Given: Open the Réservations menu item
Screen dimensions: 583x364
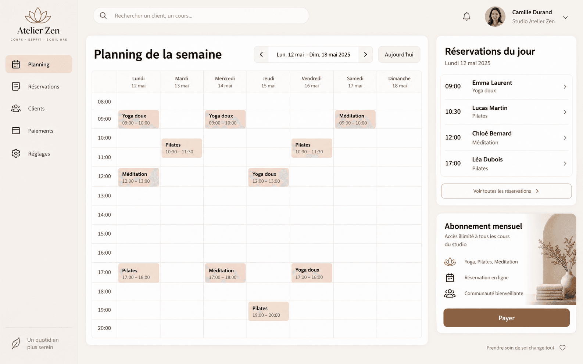Looking at the screenshot, I should pyautogui.click(x=39, y=86).
